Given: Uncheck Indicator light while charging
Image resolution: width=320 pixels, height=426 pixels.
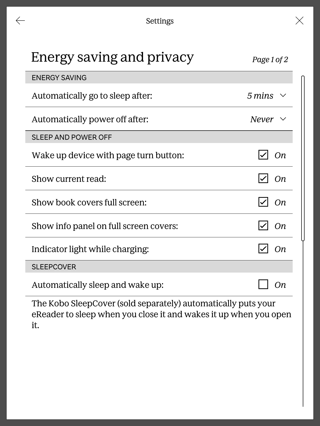Looking at the screenshot, I should (x=263, y=248).
